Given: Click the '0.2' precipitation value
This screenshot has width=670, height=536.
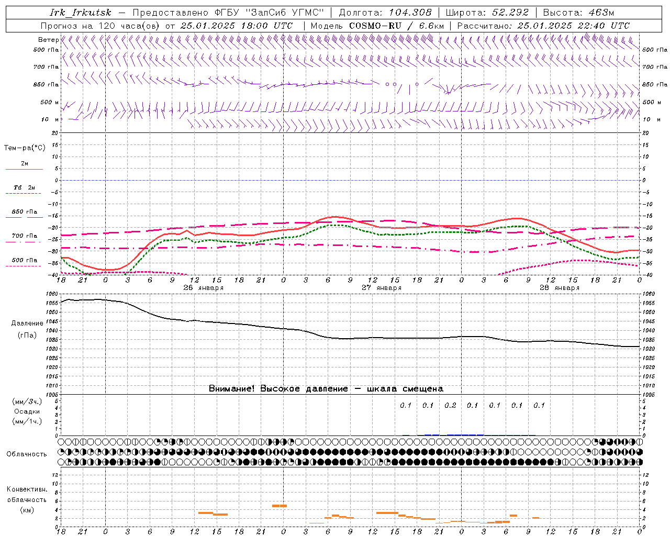Looking at the screenshot, I should (450, 405).
